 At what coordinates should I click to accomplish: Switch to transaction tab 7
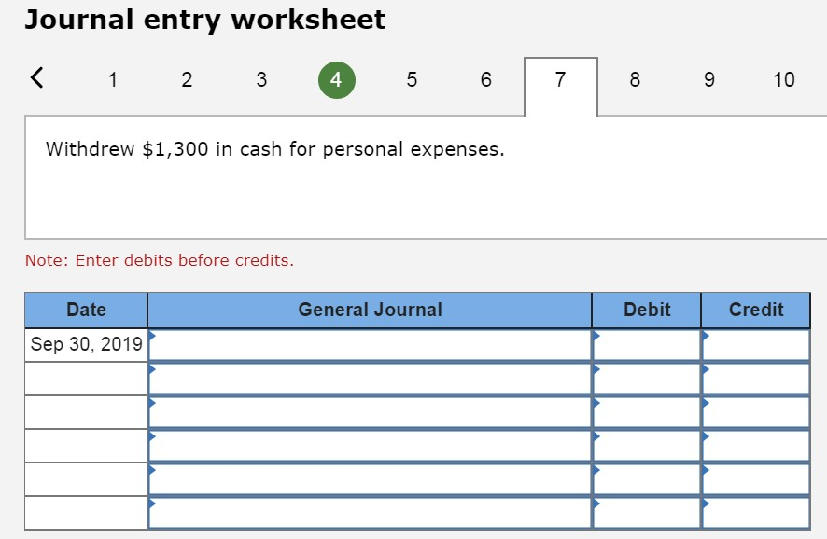click(560, 78)
